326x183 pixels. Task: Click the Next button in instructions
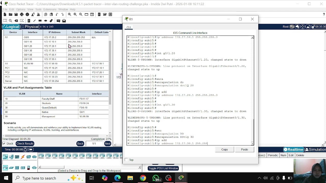(108, 144)
